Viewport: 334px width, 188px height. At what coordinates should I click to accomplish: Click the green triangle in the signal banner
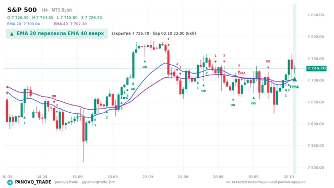[x=11, y=33]
